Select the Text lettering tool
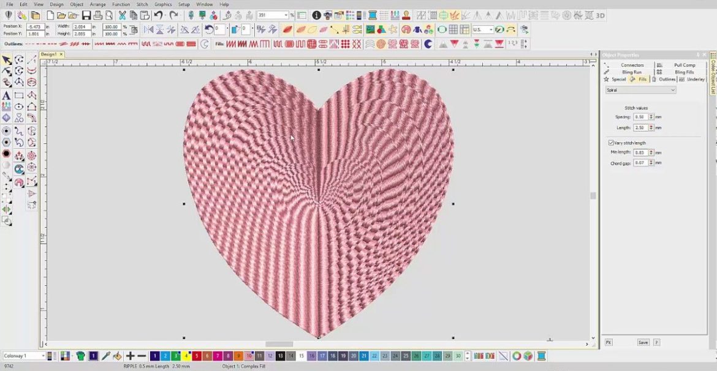The height and width of the screenshot is (371, 717). click(6, 96)
